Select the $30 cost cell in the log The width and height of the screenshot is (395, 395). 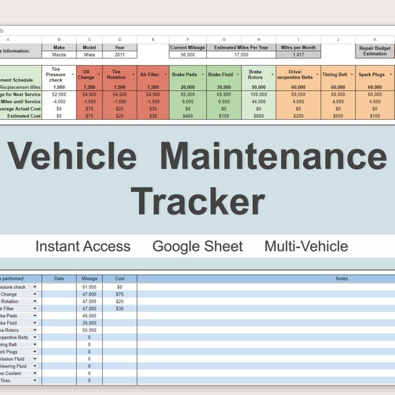pos(120,309)
